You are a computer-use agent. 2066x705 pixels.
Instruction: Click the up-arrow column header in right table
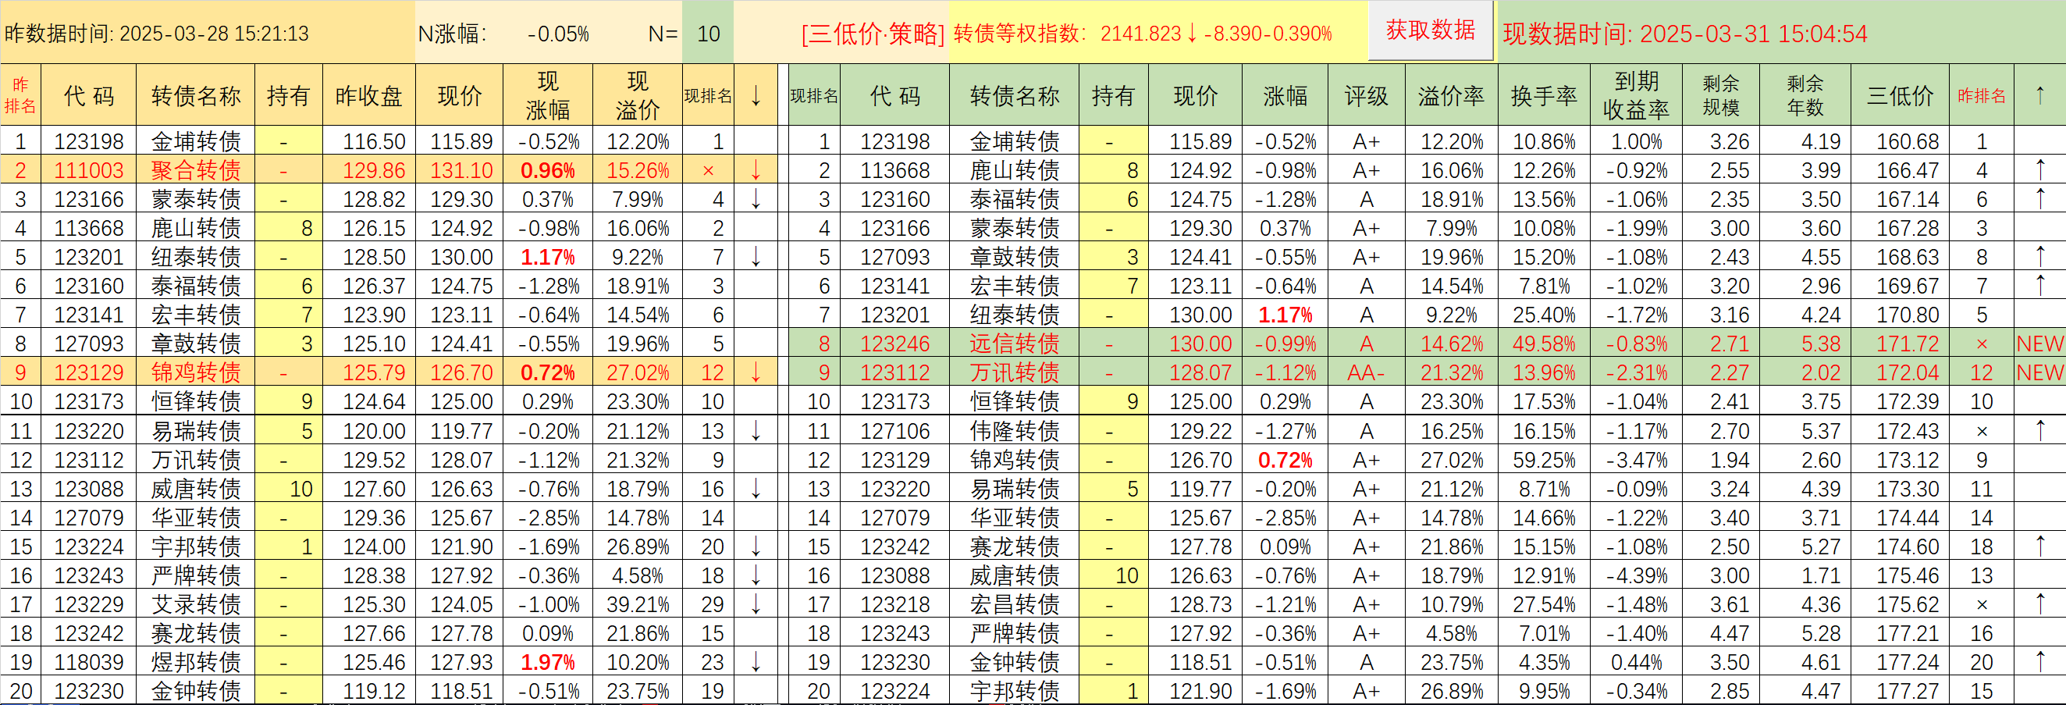click(2040, 95)
